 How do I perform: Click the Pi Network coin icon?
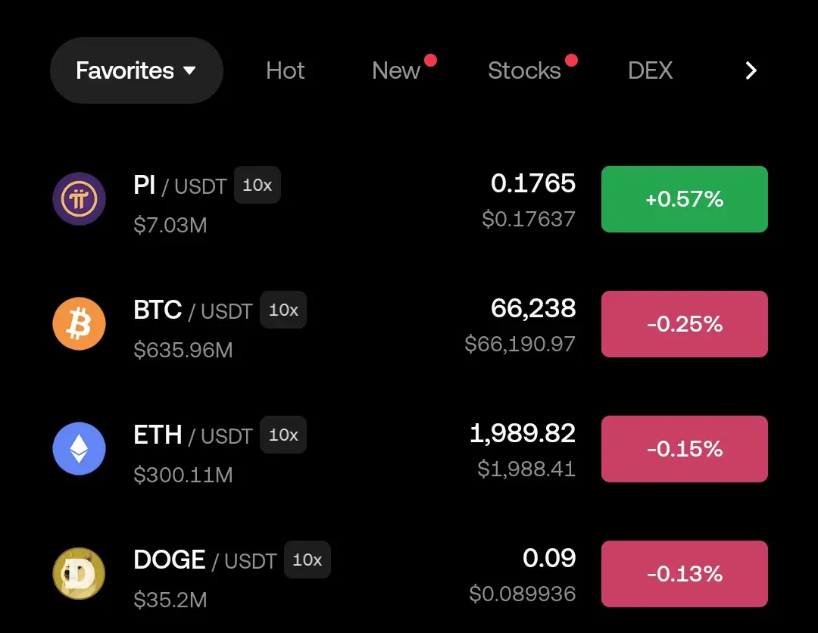click(79, 199)
